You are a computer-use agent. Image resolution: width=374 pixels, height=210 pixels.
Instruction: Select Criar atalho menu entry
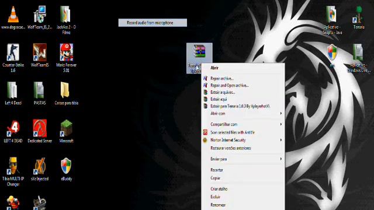[x=243, y=189]
